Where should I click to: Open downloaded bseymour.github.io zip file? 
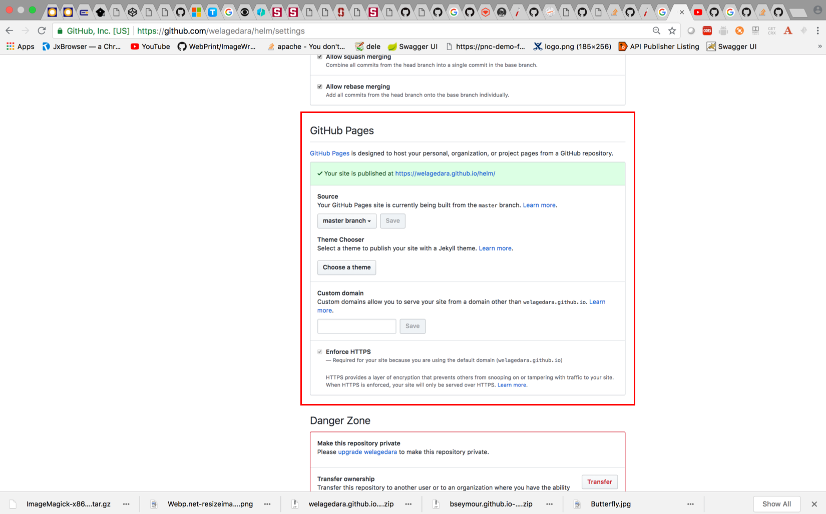485,504
